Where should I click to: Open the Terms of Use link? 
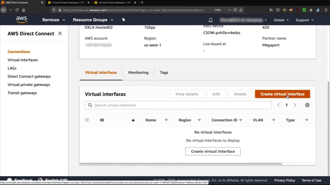click(x=311, y=180)
